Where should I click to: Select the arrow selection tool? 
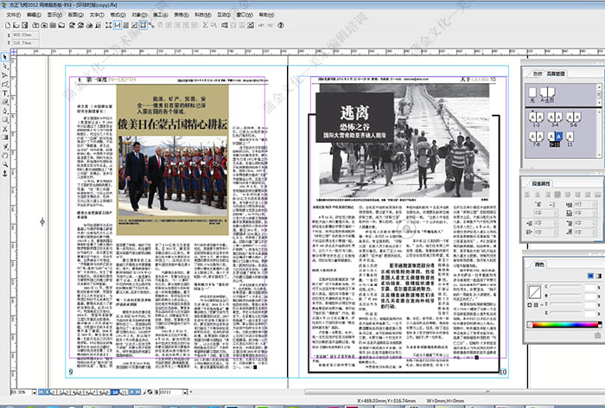coord(5,57)
